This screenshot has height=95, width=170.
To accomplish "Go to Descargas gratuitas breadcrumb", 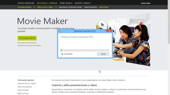I will click(24, 7).
